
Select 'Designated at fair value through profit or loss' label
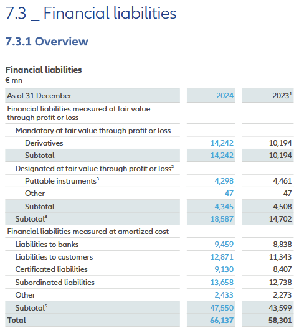coord(95,169)
